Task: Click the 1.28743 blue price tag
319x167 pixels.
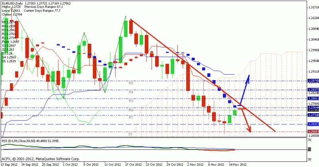Action: point(313,81)
